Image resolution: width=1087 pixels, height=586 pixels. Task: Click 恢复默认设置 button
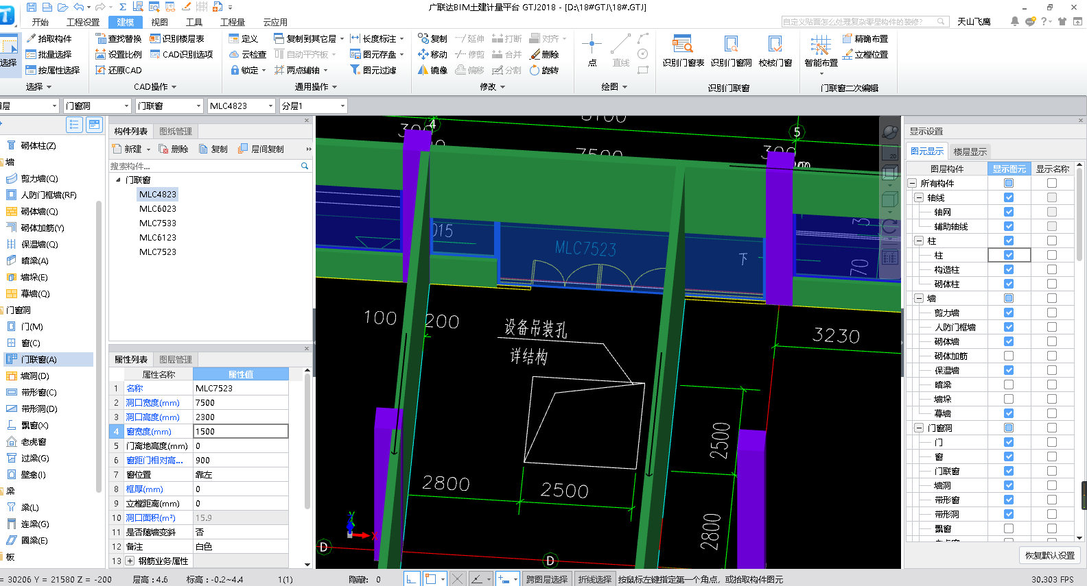1050,555
